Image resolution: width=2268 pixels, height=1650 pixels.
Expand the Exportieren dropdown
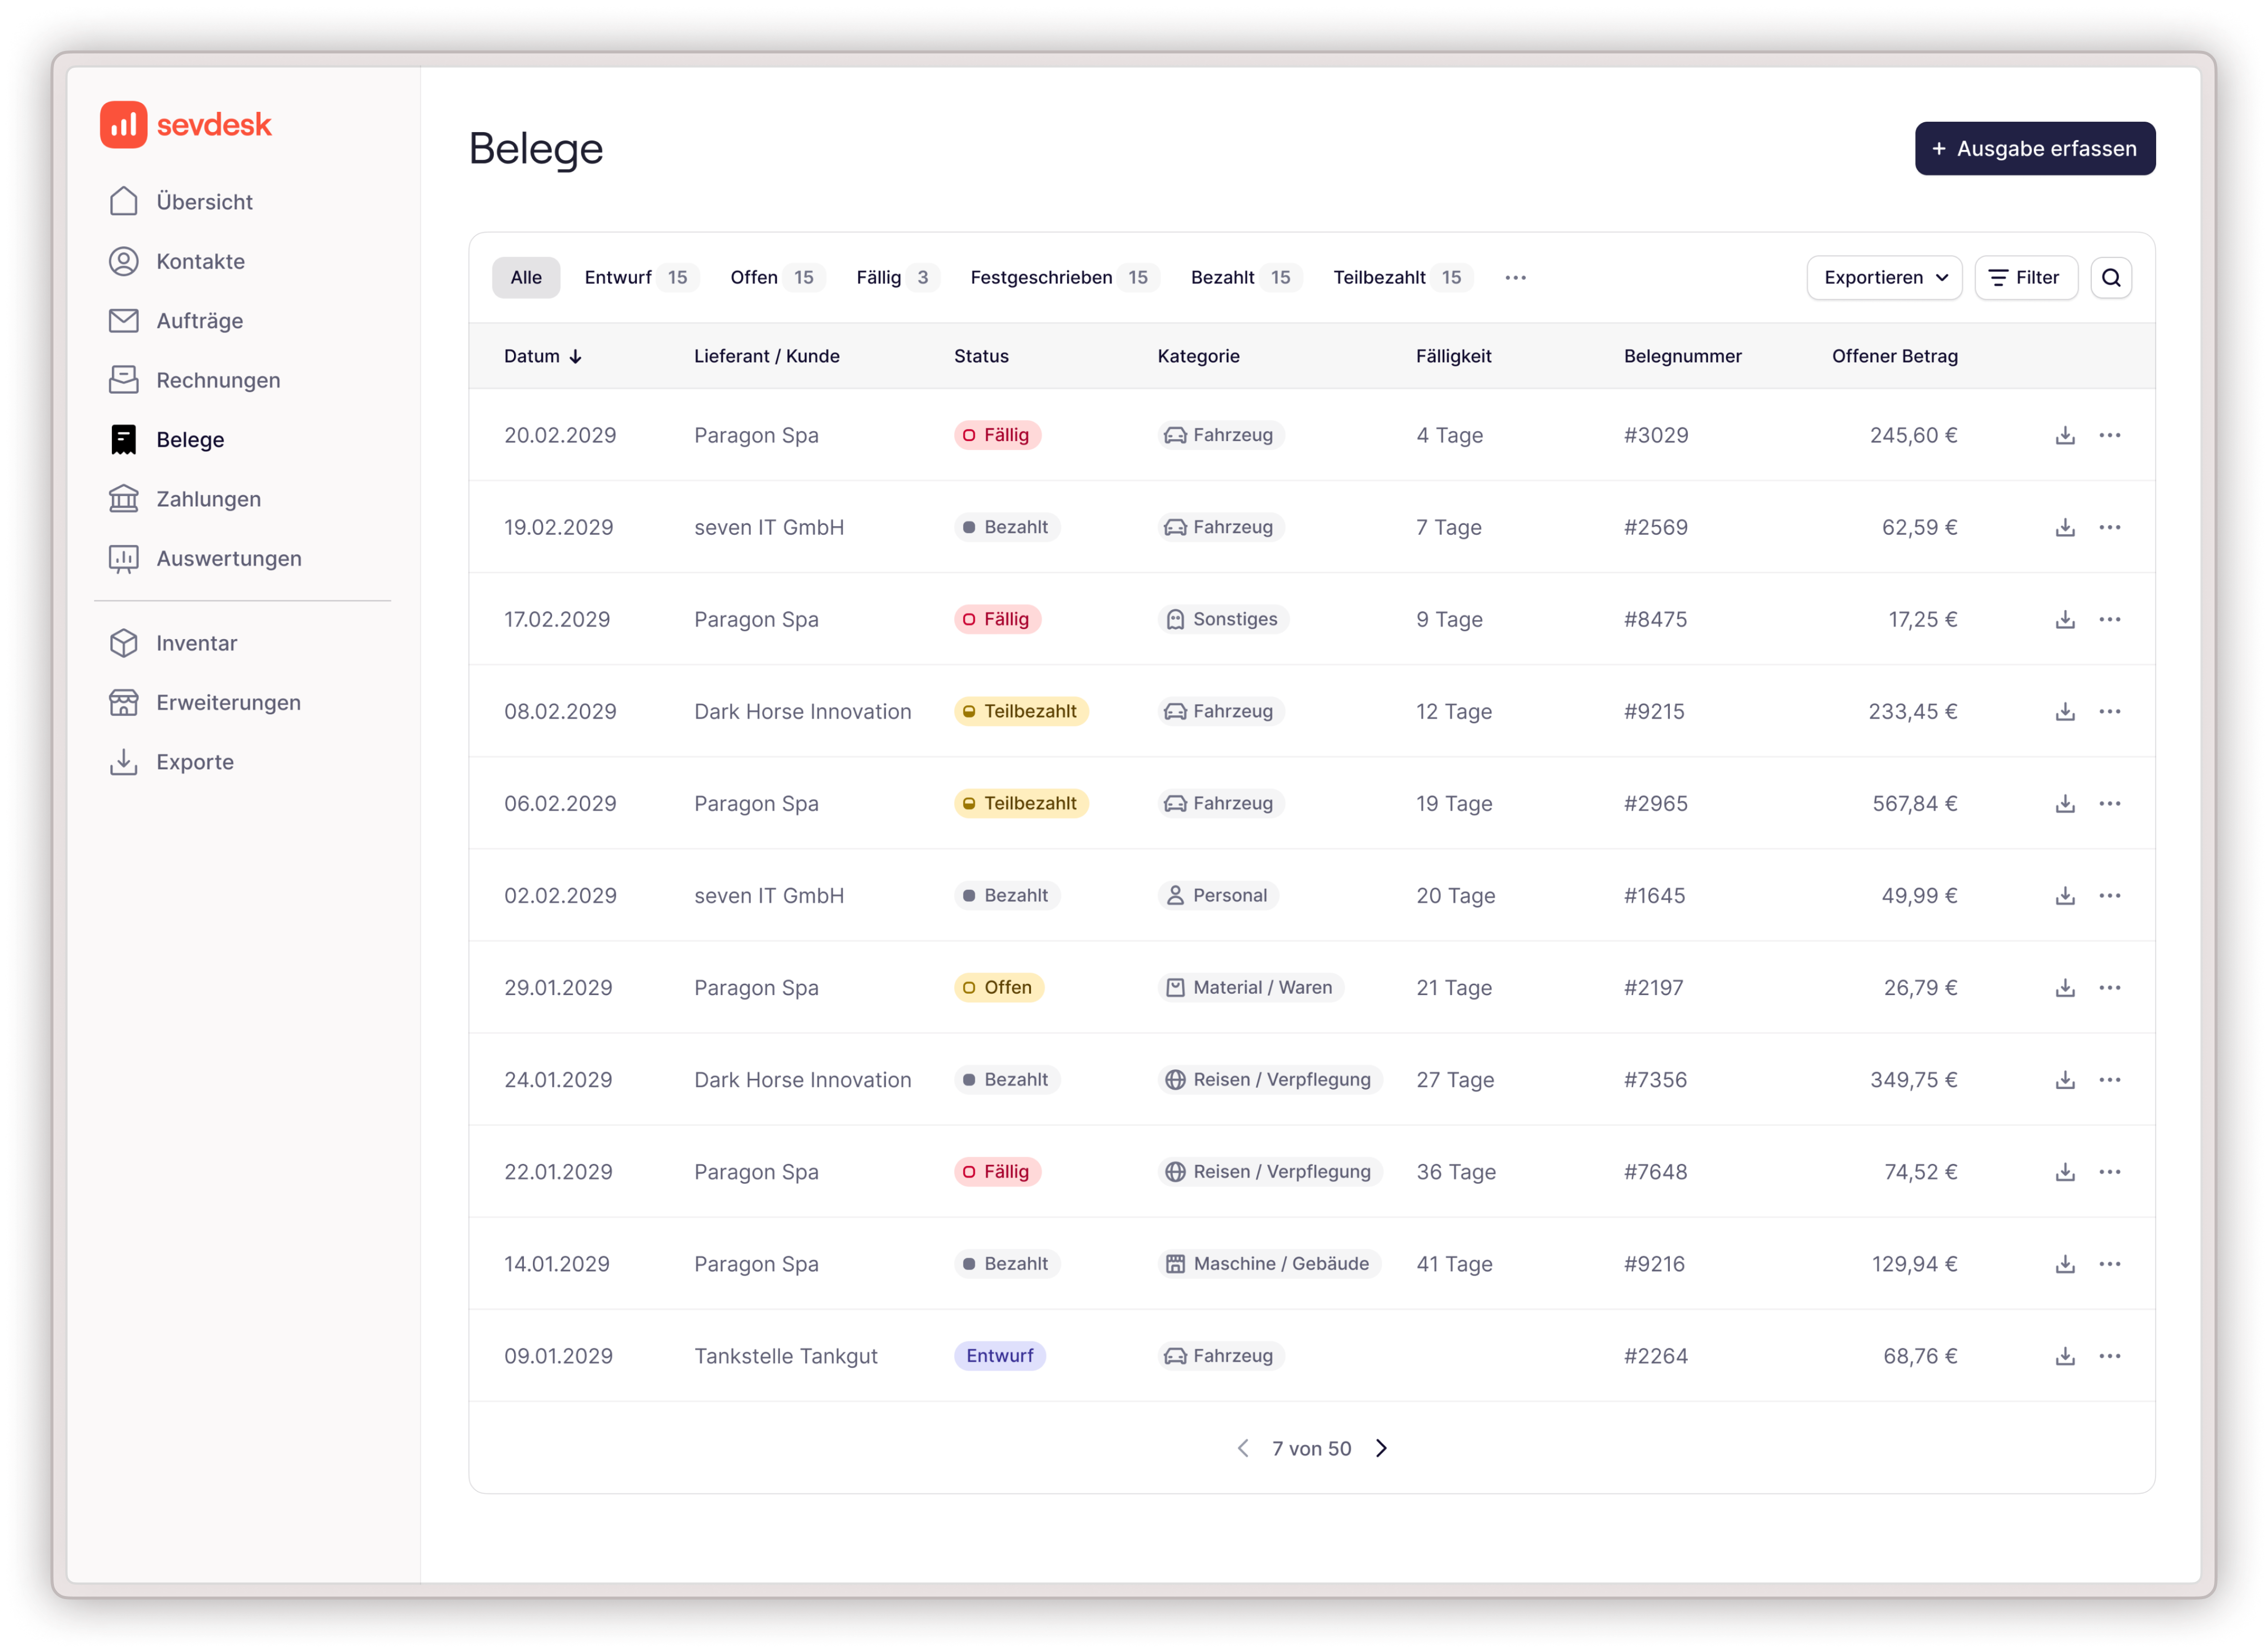coord(1884,278)
